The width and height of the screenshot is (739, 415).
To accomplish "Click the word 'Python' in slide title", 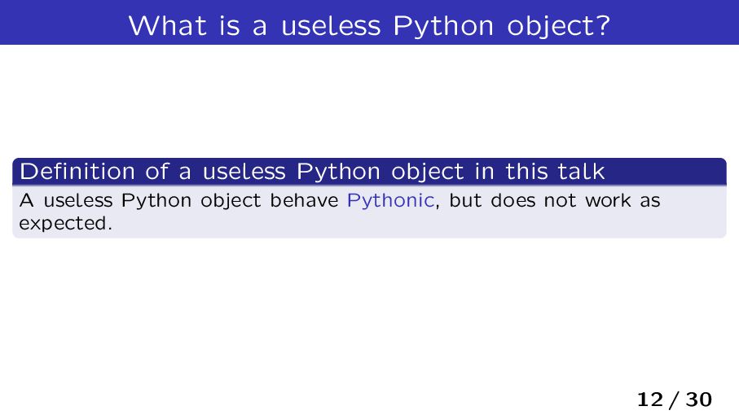I will pos(443,26).
